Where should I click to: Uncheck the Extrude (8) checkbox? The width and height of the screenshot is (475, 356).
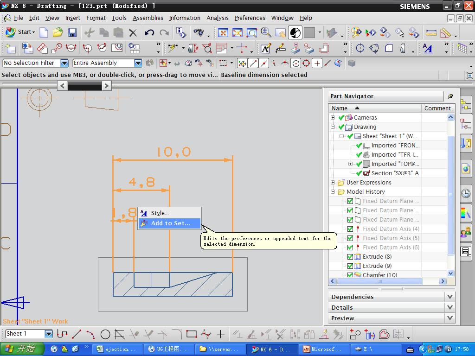tap(350, 256)
